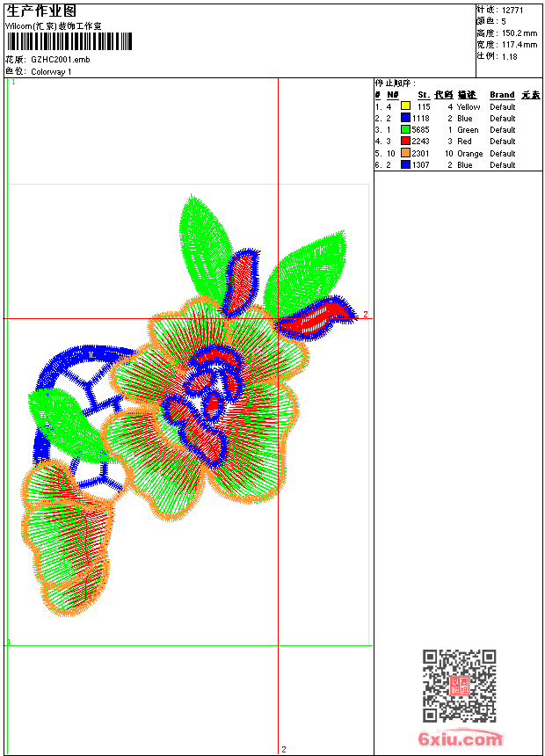Click the 'St.' column header
The width and height of the screenshot is (545, 756).
click(x=424, y=95)
